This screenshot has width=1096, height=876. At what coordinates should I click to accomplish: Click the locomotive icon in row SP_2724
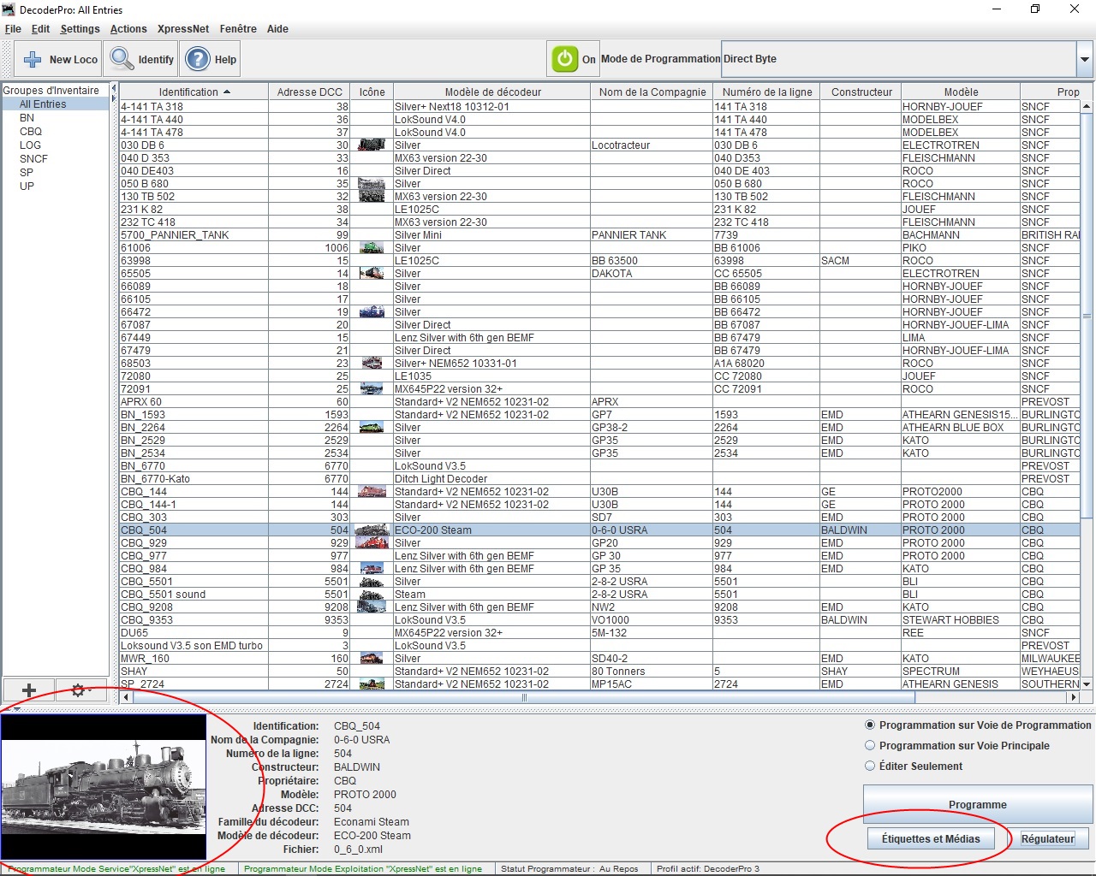coord(372,684)
